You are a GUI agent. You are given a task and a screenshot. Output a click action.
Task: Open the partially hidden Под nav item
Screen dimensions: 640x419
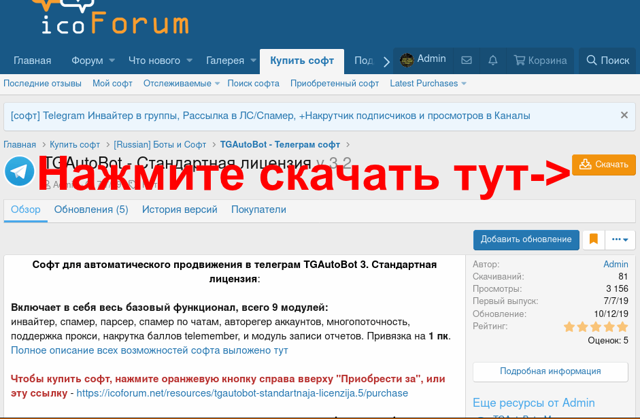(x=364, y=61)
